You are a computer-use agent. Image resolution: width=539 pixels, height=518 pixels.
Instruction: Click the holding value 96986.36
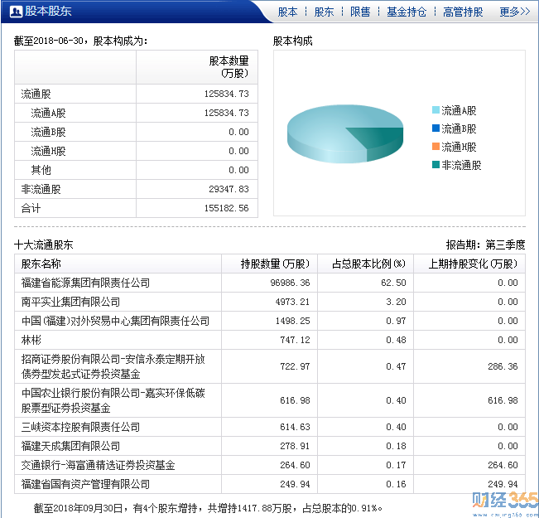pos(290,283)
